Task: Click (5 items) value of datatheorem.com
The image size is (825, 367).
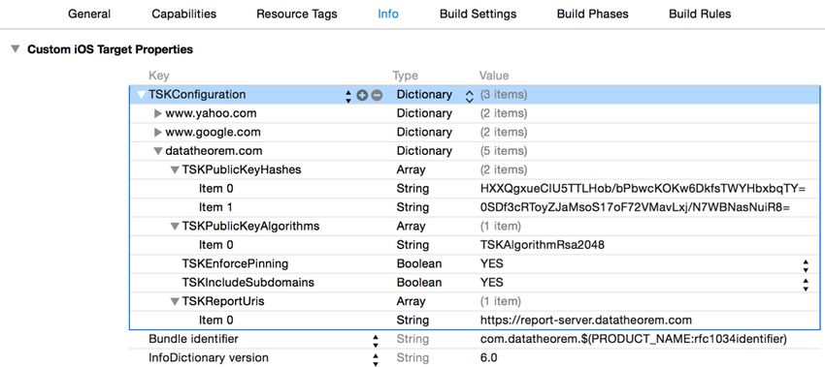Action: [x=503, y=151]
